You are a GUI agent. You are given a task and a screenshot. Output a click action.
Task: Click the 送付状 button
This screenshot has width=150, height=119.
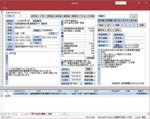click(x=34, y=16)
